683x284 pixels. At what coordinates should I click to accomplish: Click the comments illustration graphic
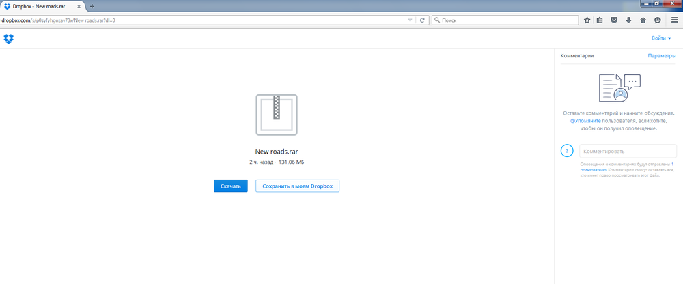pos(619,87)
